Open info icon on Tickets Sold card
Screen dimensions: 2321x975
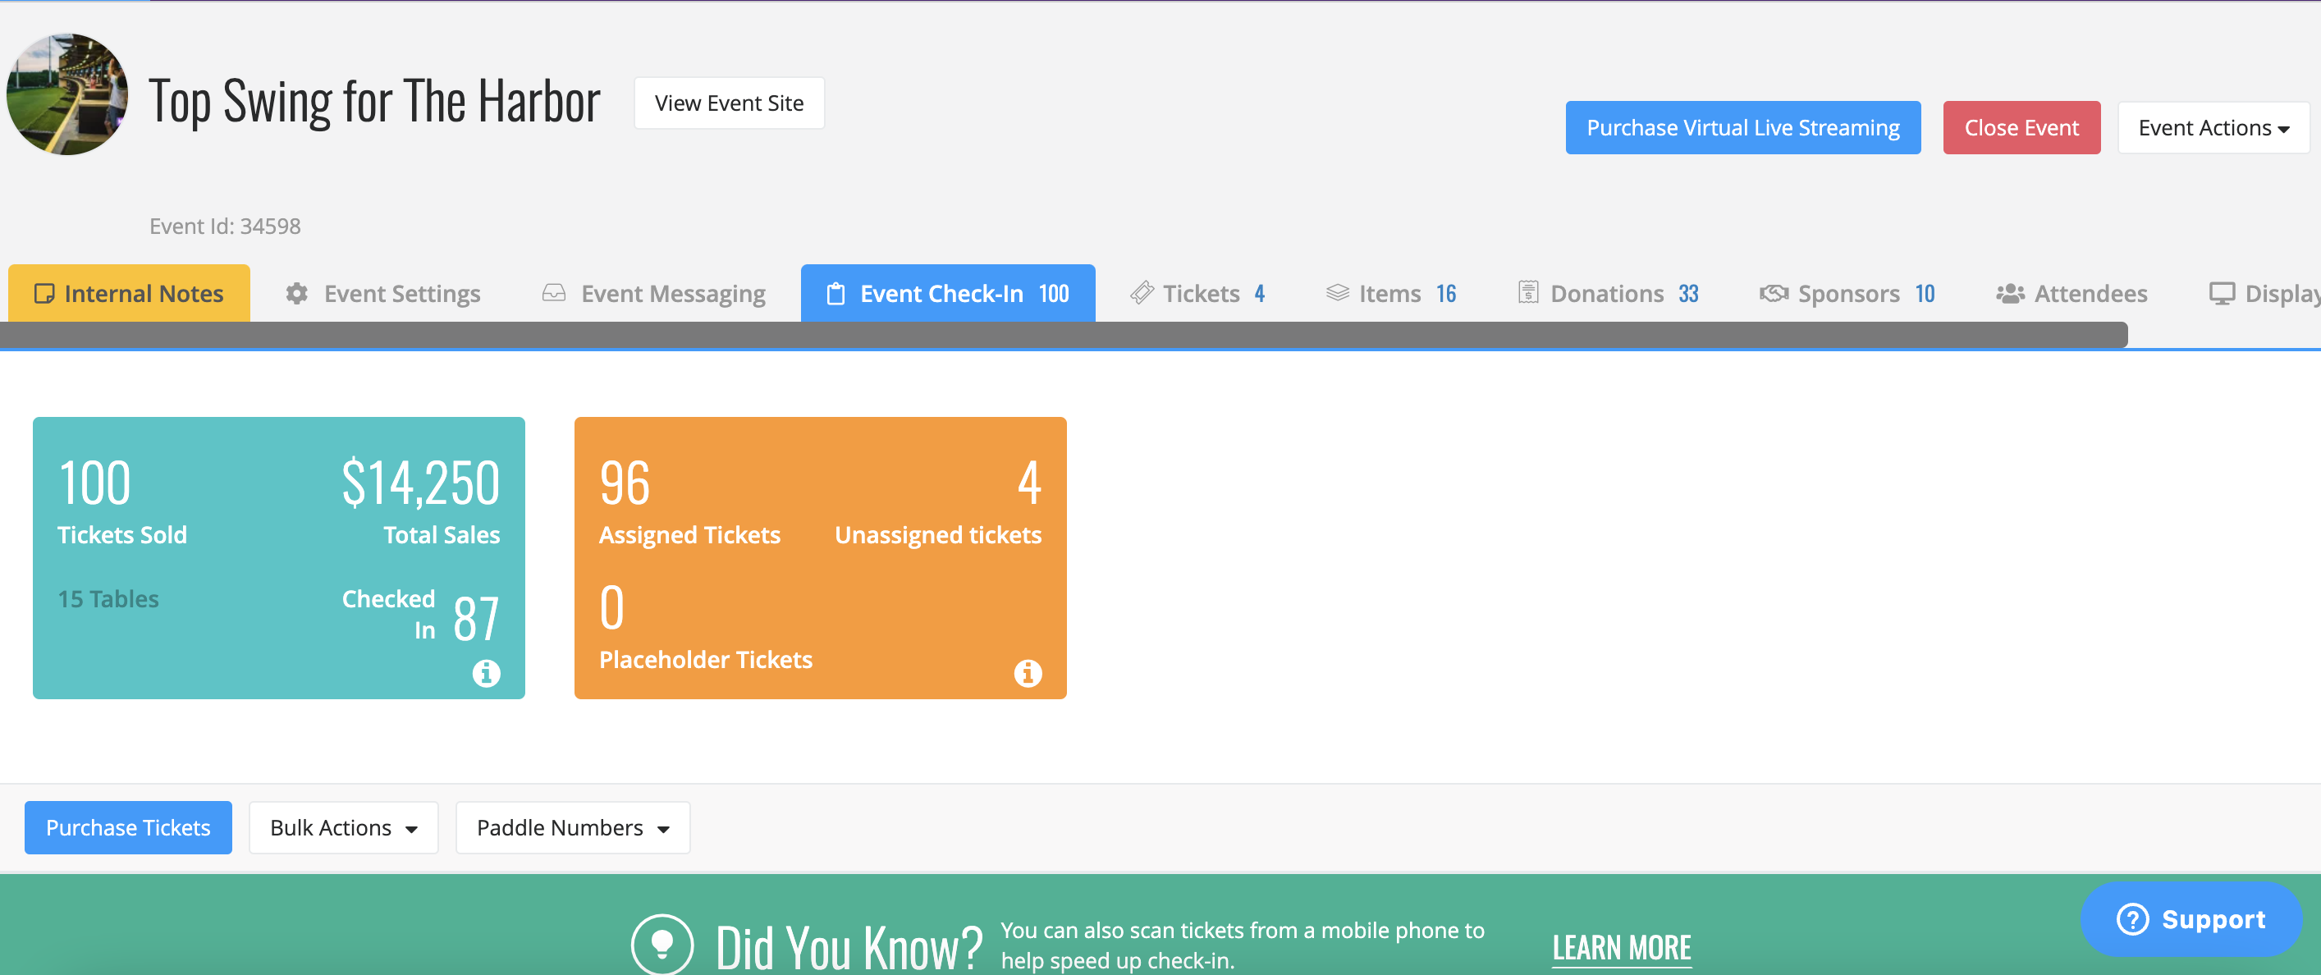pyautogui.click(x=487, y=673)
